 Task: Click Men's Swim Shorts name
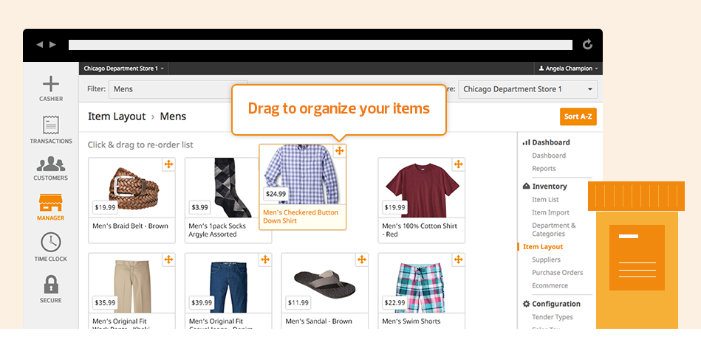click(x=411, y=321)
